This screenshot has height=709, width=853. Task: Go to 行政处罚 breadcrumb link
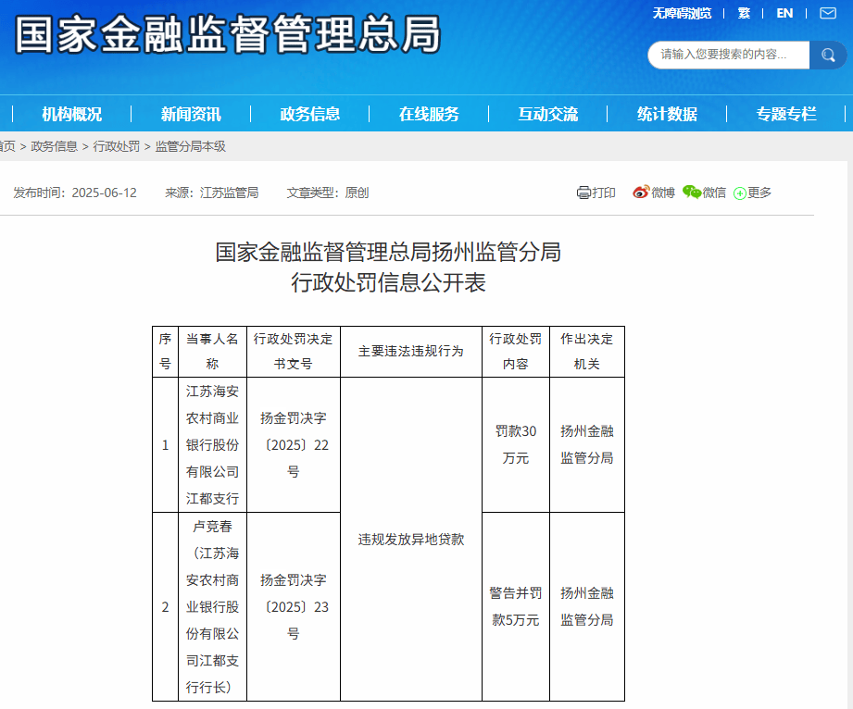117,146
